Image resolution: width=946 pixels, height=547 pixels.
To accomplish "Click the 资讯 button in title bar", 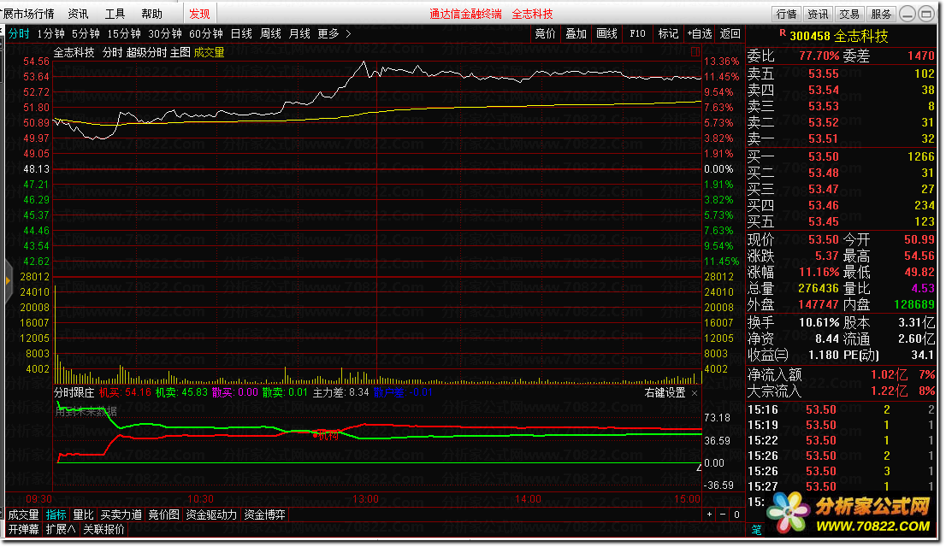I will [818, 14].
